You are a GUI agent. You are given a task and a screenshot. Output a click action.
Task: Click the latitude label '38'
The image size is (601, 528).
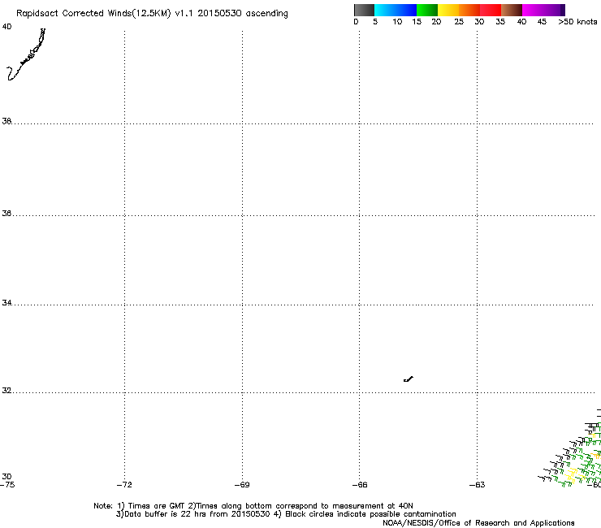pyautogui.click(x=6, y=121)
